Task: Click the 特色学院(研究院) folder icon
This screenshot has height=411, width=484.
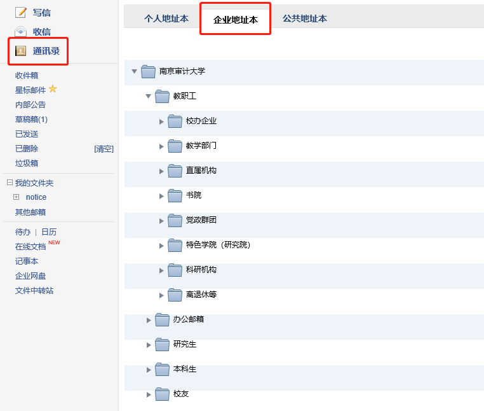Action: (175, 246)
